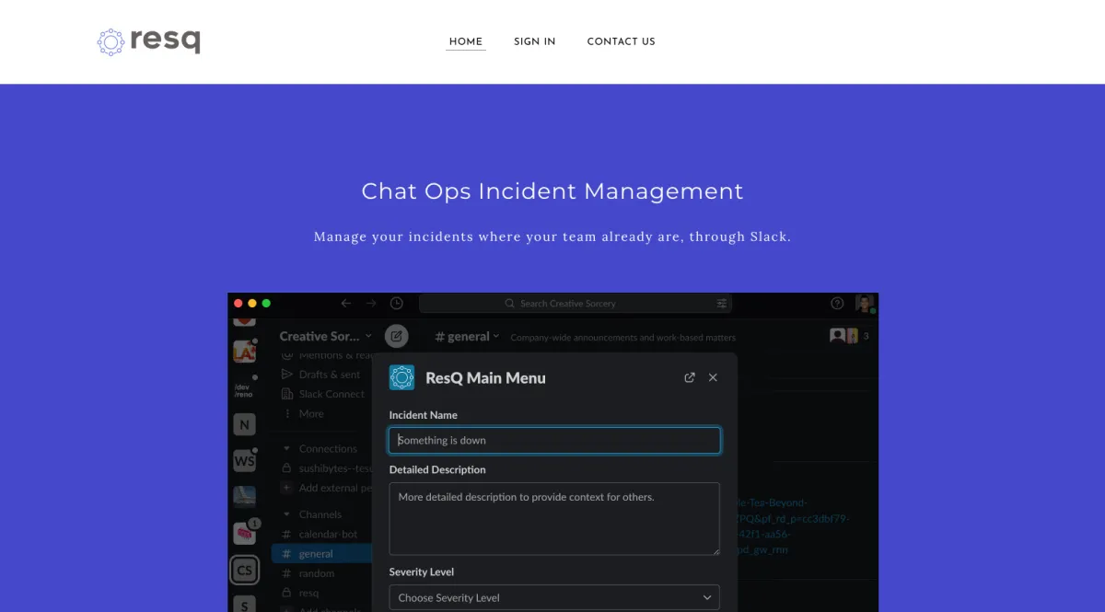Open Slack Connect in sidebar

click(x=321, y=394)
